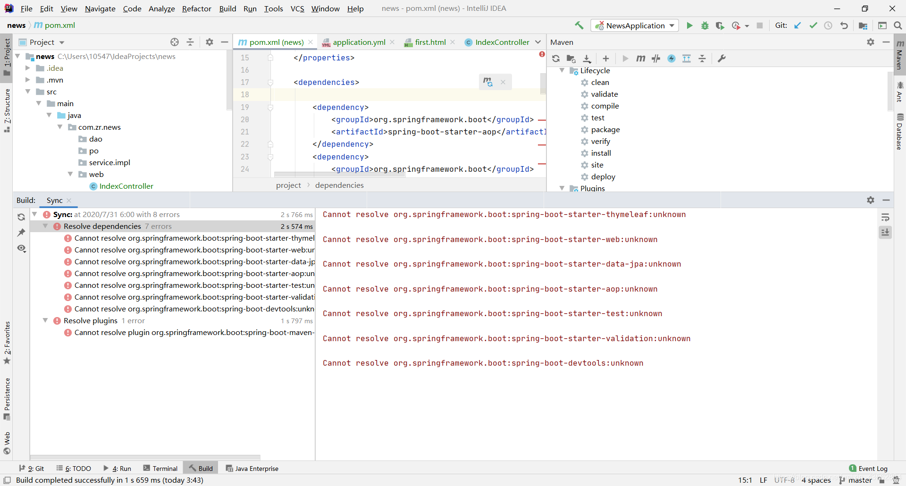Run NewsApplication with the green play icon
Image resolution: width=906 pixels, height=486 pixels.
[x=689, y=25]
